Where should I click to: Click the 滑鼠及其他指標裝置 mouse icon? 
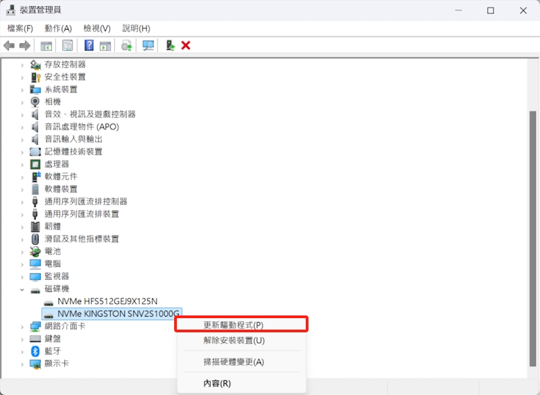pyautogui.click(x=35, y=239)
